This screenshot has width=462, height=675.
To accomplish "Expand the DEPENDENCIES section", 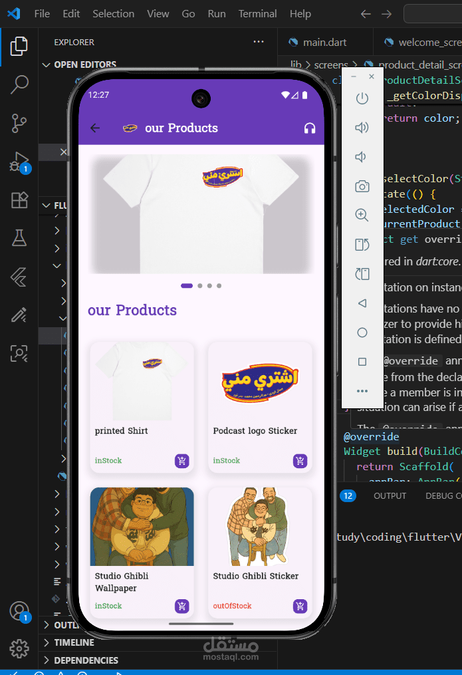I will [86, 660].
